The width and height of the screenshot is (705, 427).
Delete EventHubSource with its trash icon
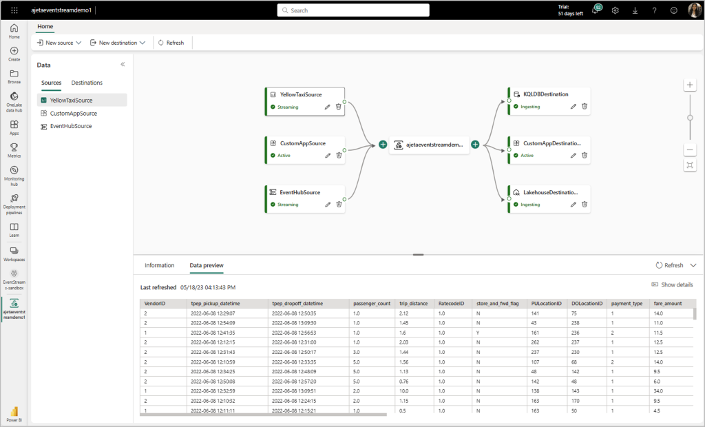[x=339, y=204]
